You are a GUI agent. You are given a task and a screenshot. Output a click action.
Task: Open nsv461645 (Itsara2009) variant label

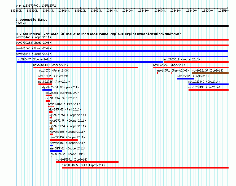pos(33,48)
